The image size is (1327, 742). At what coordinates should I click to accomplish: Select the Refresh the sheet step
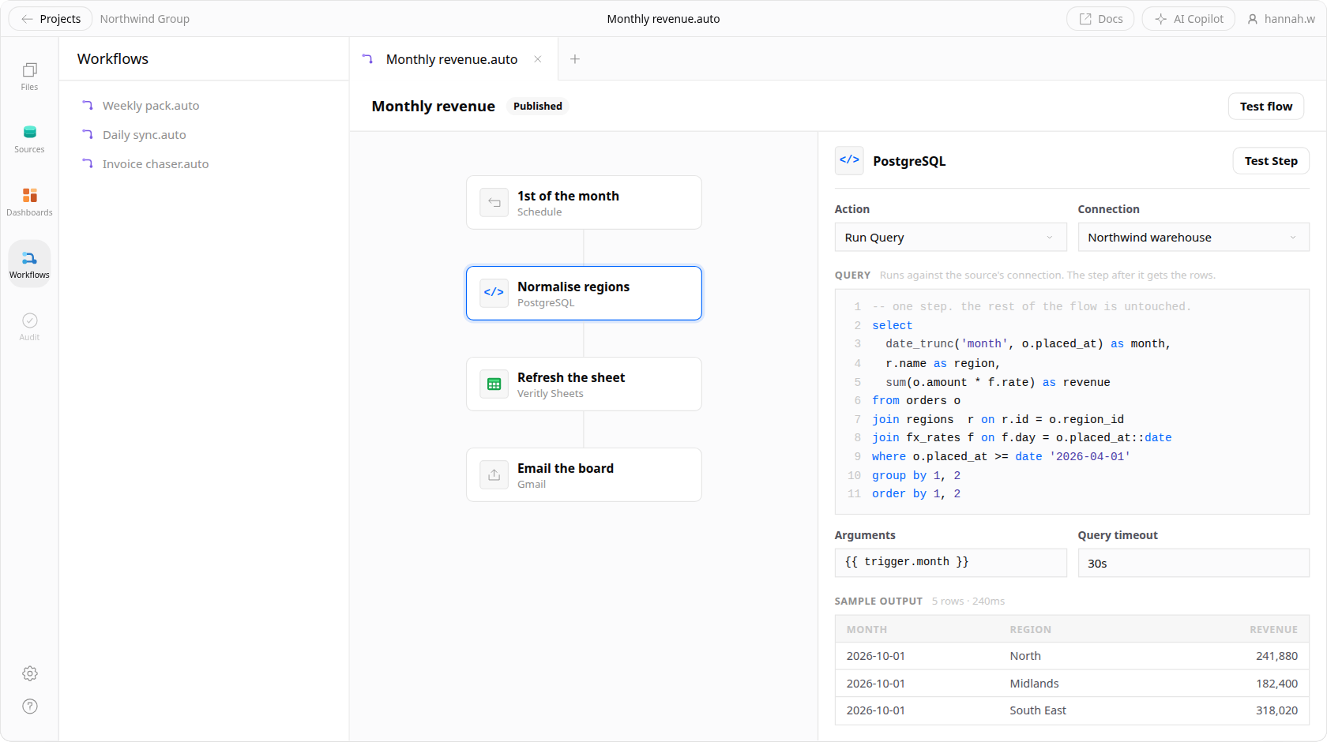click(x=584, y=384)
